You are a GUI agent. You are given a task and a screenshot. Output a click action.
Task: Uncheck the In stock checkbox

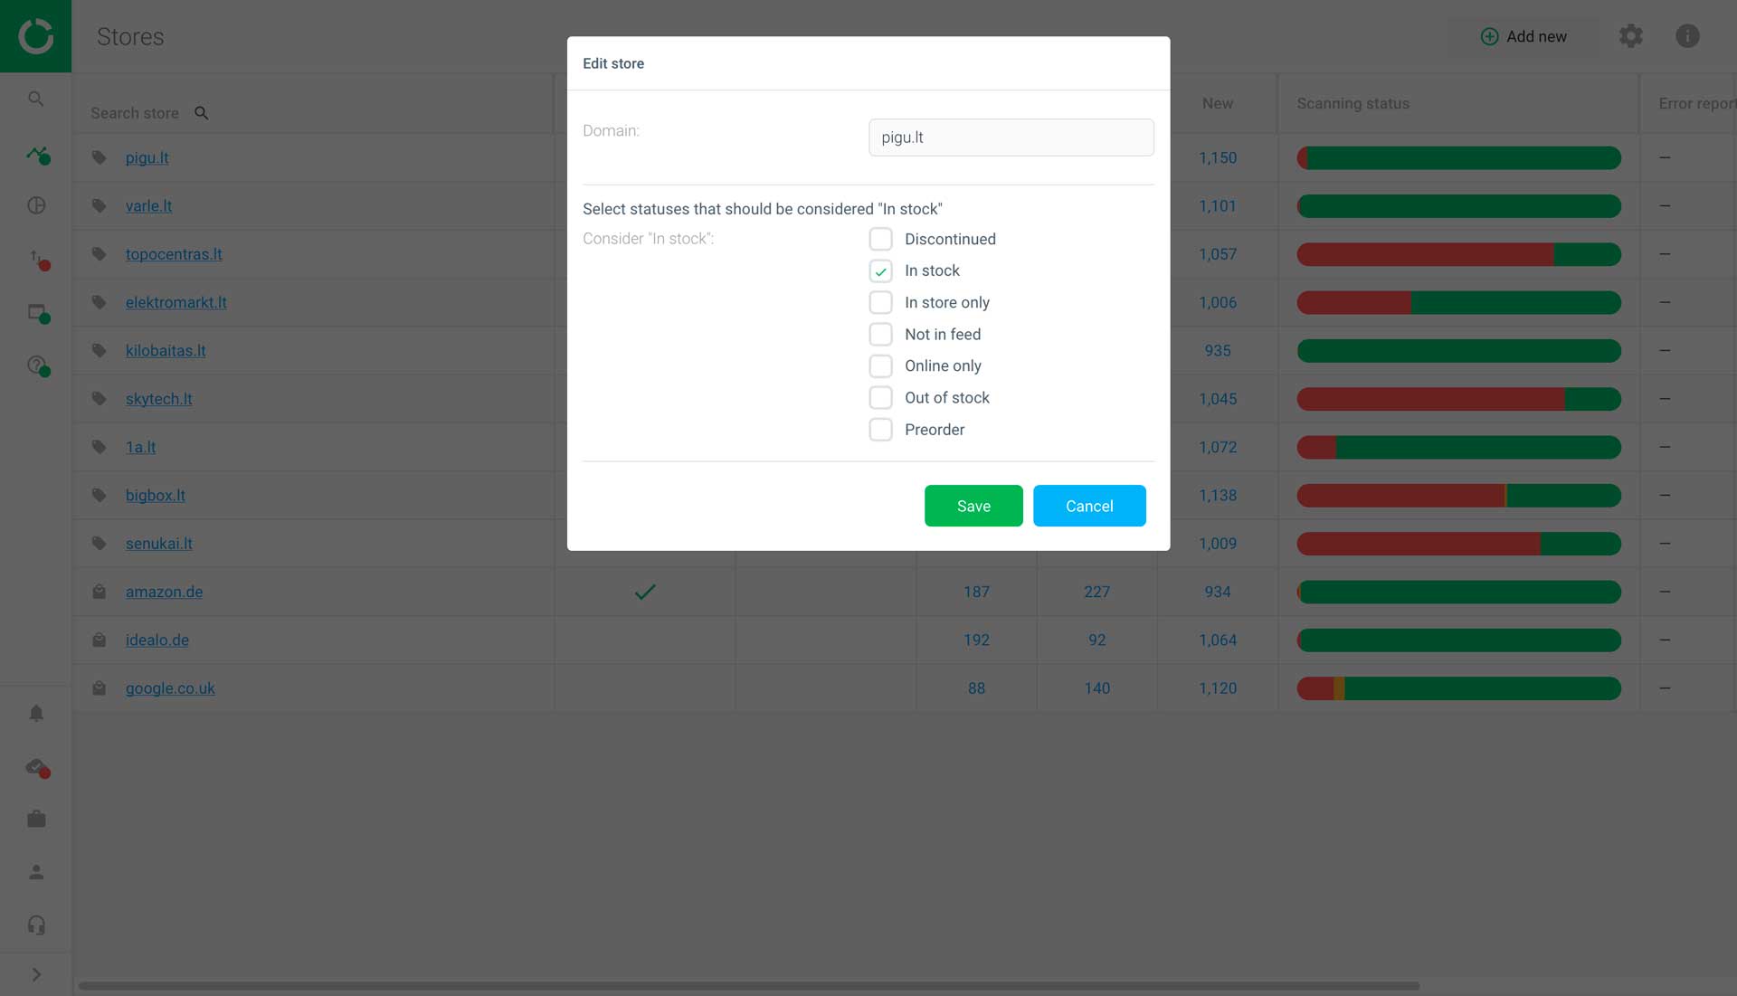(880, 270)
